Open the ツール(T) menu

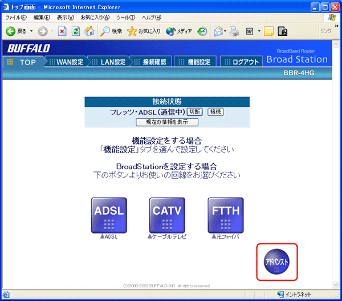click(x=125, y=18)
